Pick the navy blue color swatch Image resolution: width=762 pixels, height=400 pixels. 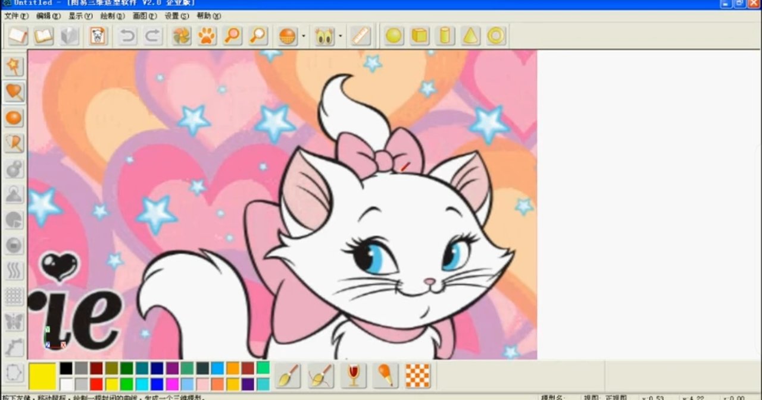pos(157,368)
